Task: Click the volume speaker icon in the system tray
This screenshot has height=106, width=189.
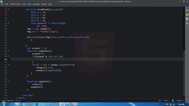Action: [174, 105]
